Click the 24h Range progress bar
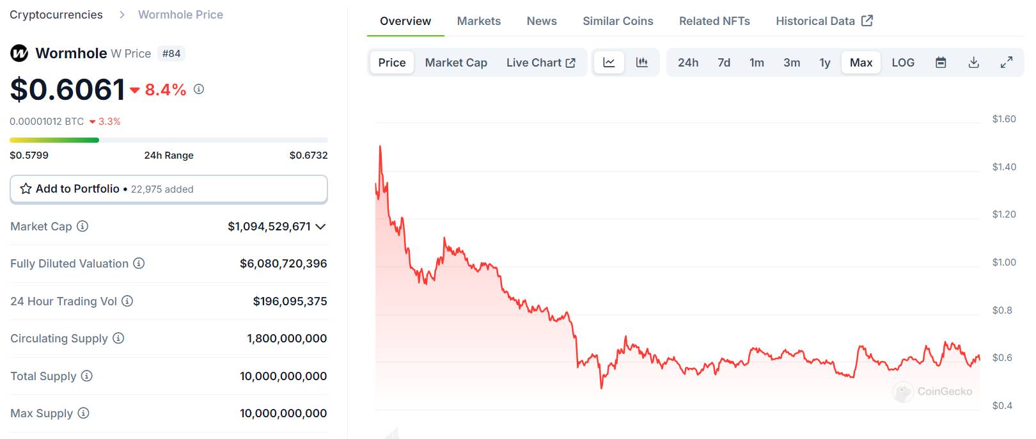Screen dimensions: 1036x439 [x=169, y=140]
